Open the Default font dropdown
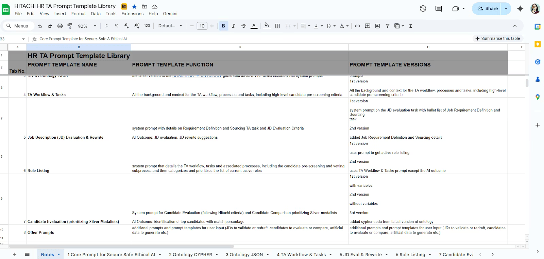 (170, 26)
